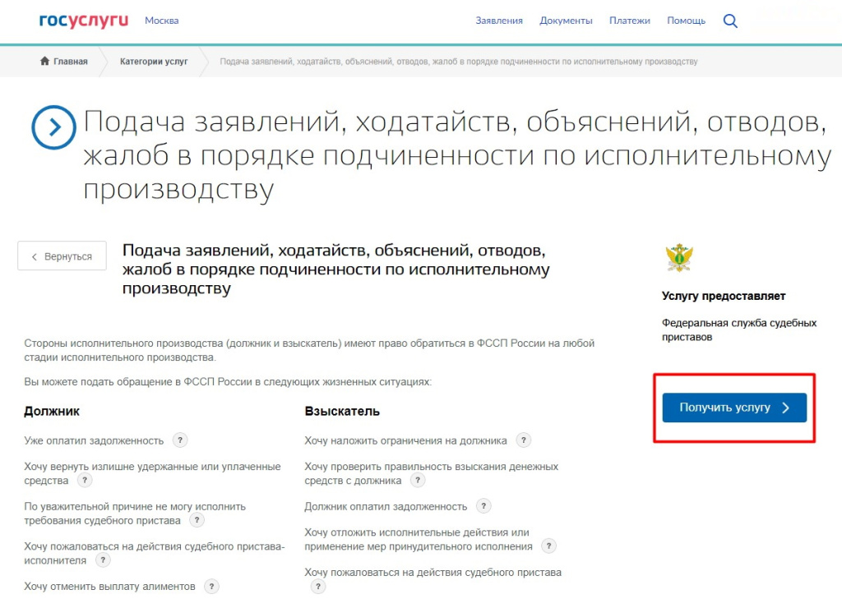Open the Заявления menu item
This screenshot has height=599, width=842.
pyautogui.click(x=499, y=21)
